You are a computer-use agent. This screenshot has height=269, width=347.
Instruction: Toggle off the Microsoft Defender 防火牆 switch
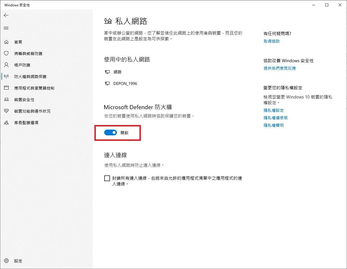point(111,132)
